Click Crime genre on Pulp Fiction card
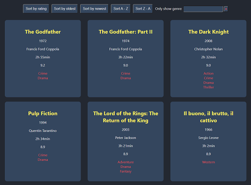251x185 pixels. coord(43,155)
